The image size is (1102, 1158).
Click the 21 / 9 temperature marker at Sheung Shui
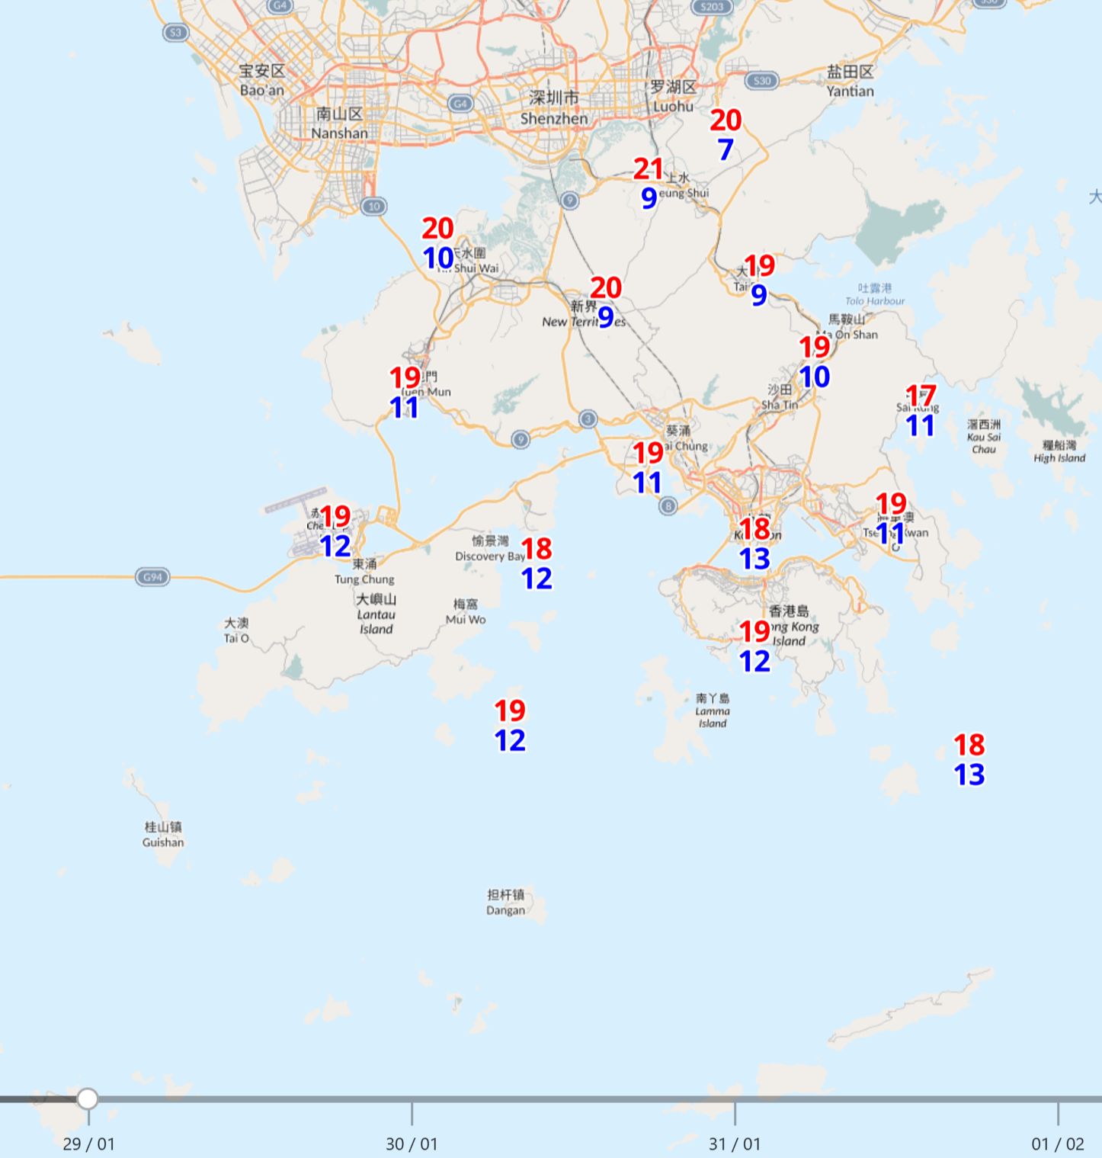(649, 183)
